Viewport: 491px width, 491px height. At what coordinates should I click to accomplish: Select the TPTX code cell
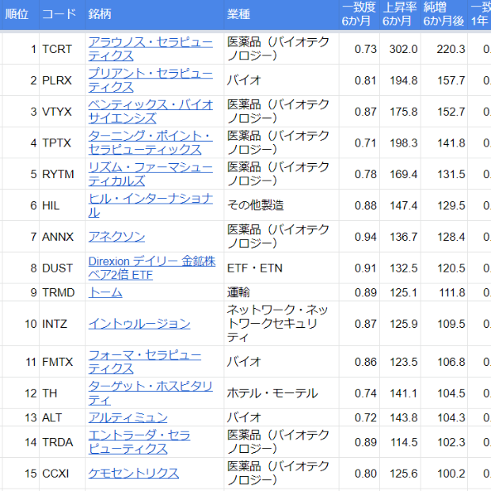(x=62, y=143)
